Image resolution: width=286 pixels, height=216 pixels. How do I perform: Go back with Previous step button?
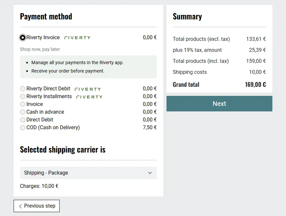(x=37, y=206)
